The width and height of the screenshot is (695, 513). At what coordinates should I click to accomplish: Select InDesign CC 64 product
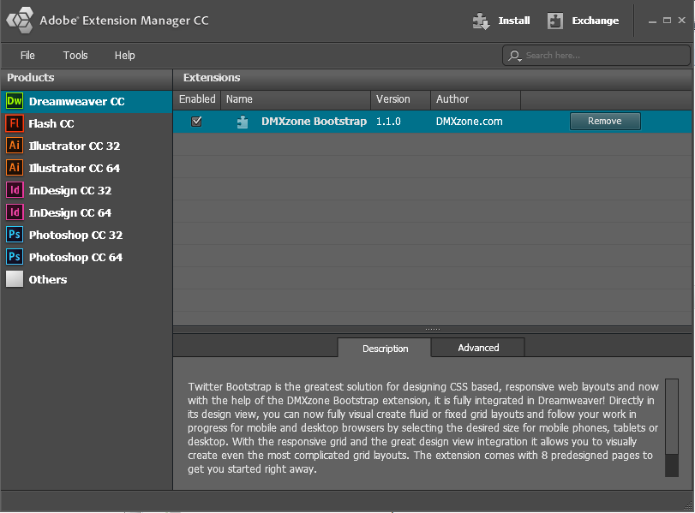point(87,212)
